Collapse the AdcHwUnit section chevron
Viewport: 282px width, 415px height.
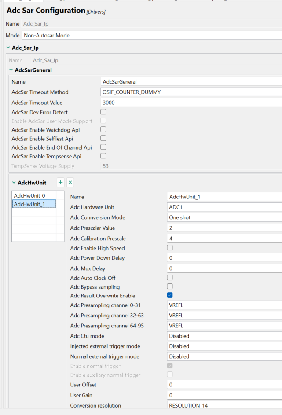[14, 183]
